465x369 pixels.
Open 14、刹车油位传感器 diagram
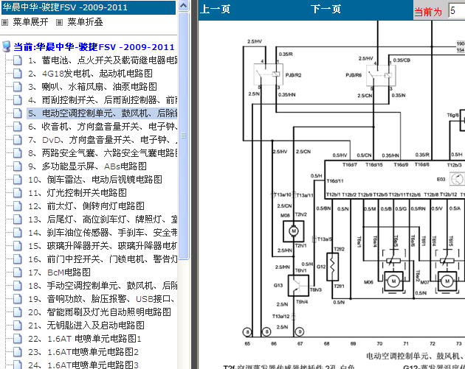pyautogui.click(x=103, y=233)
